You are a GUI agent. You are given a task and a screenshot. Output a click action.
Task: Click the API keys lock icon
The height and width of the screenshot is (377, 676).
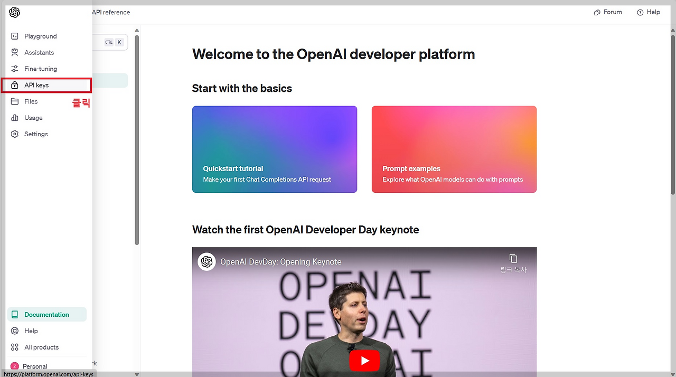[15, 85]
